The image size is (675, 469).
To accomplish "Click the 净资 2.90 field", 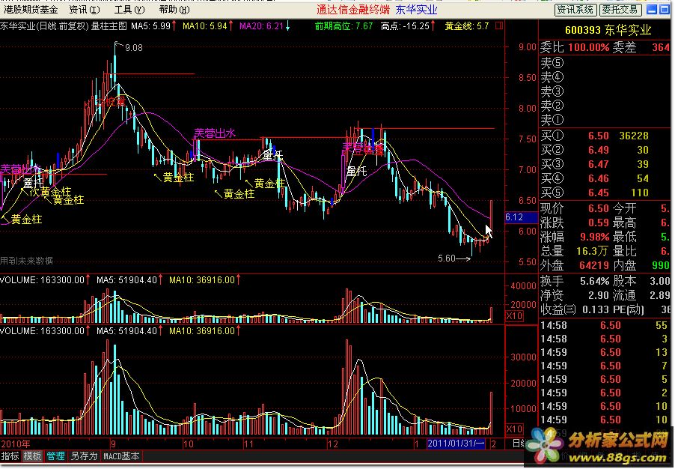I will pos(575,296).
